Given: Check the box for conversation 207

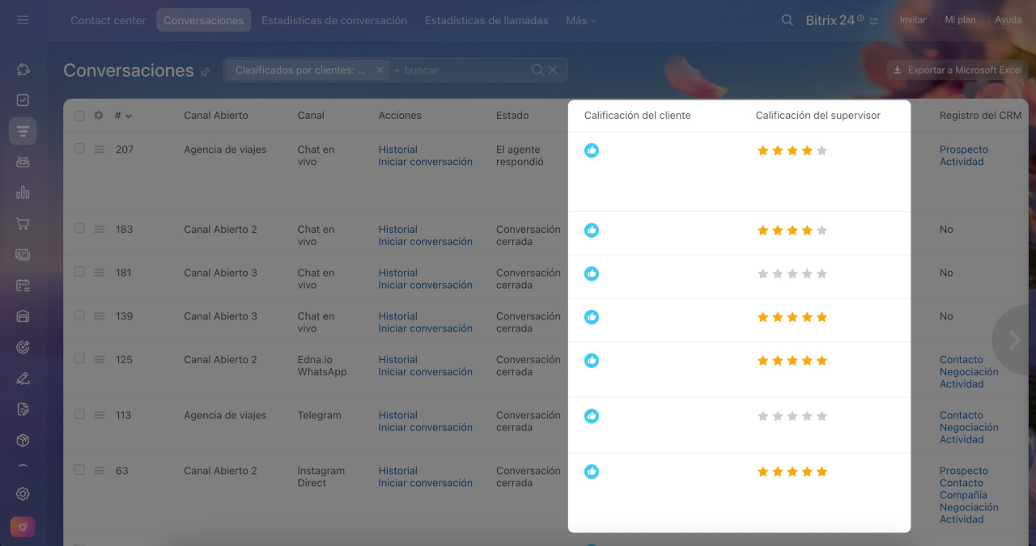Looking at the screenshot, I should click(x=79, y=149).
